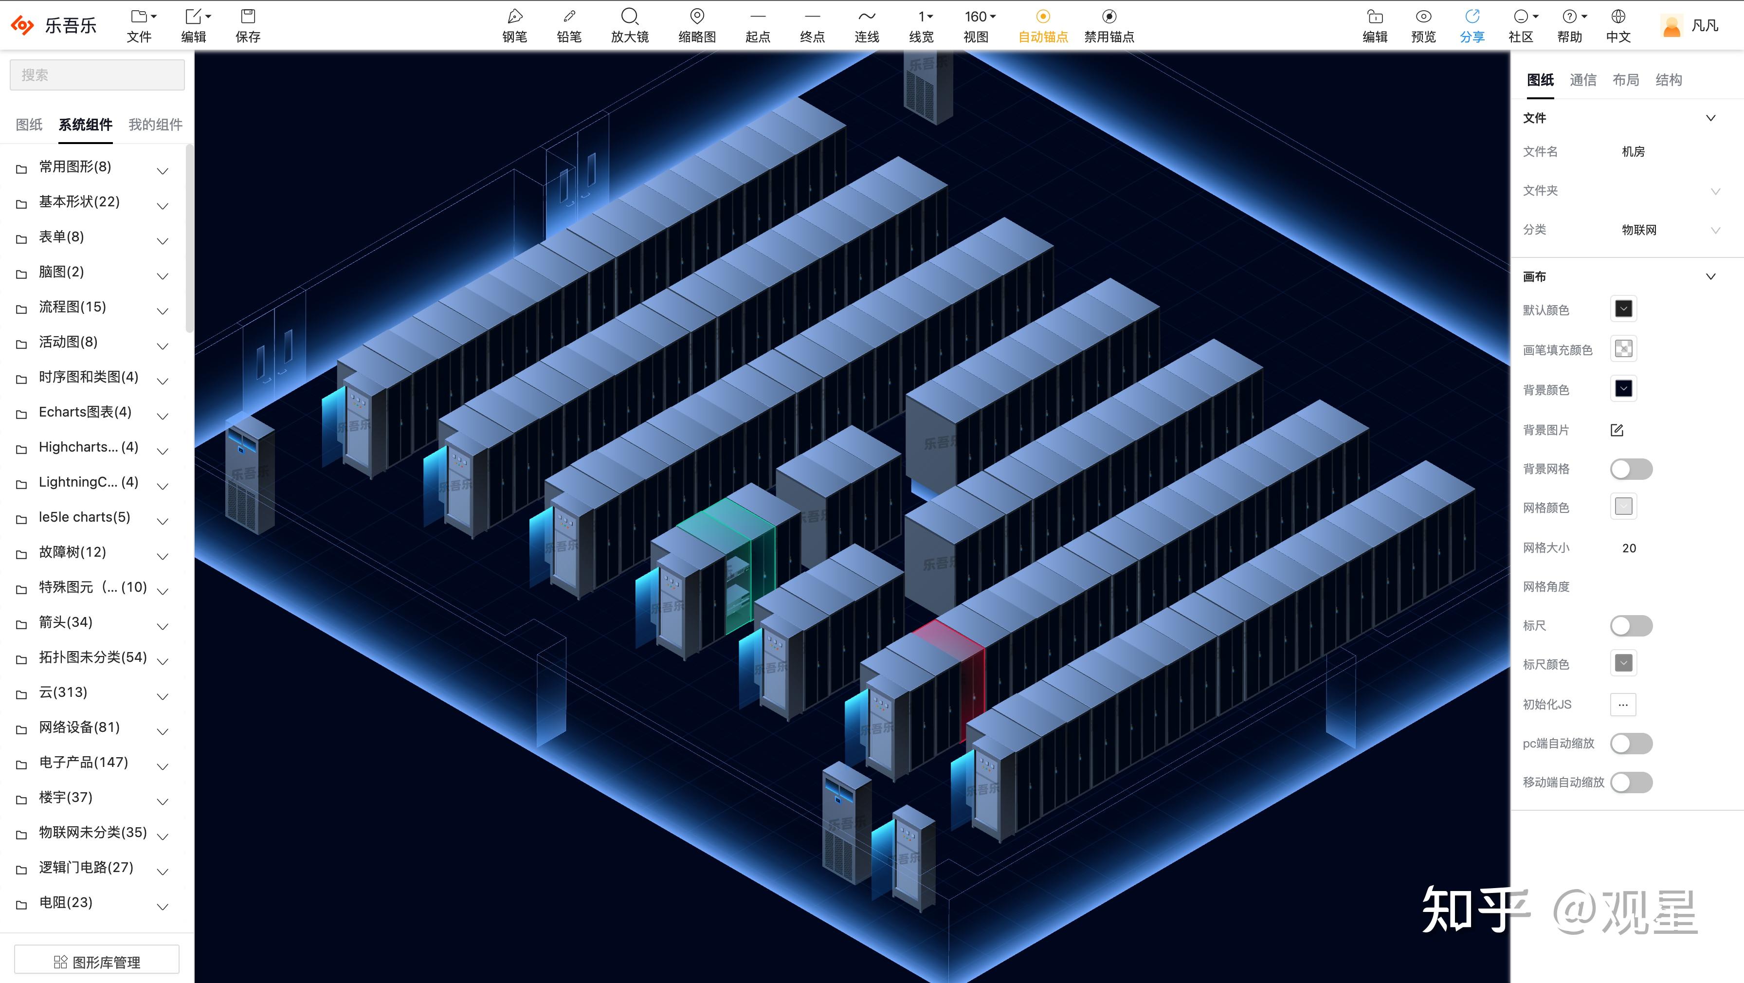Enable the 背景网格 background grid switch
The image size is (1744, 983).
[1630, 469]
